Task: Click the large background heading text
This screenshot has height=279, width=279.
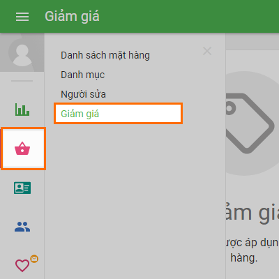Action: (x=252, y=213)
